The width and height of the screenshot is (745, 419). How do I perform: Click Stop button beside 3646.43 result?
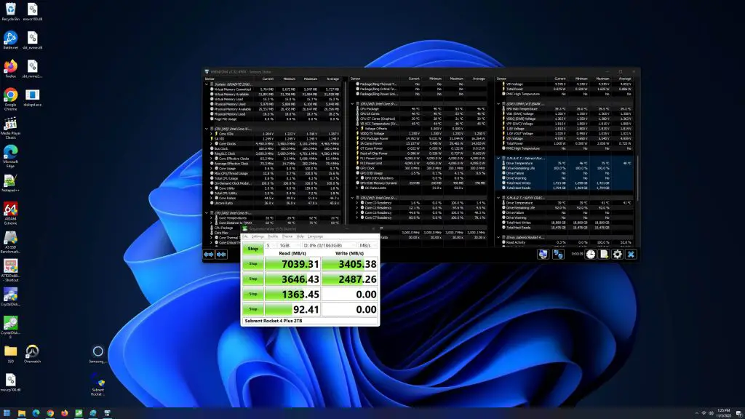click(x=252, y=279)
